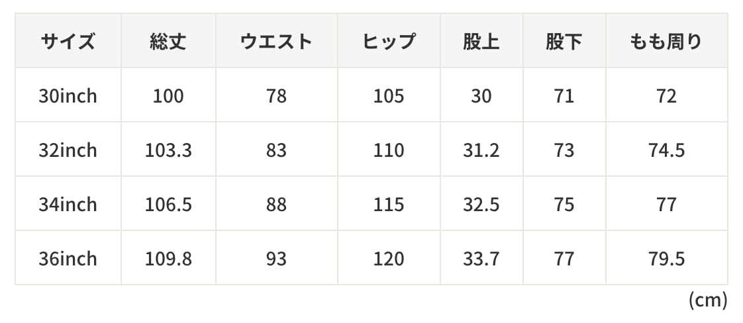Click rise value 31.2 cell

[x=481, y=150]
